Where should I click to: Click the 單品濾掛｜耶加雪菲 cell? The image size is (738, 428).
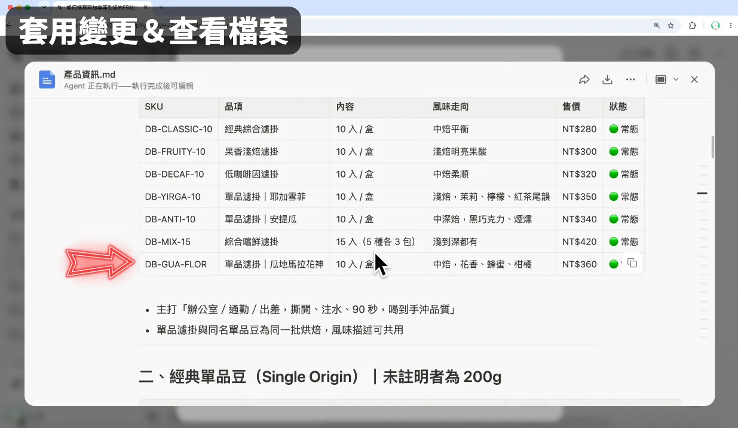click(x=274, y=197)
